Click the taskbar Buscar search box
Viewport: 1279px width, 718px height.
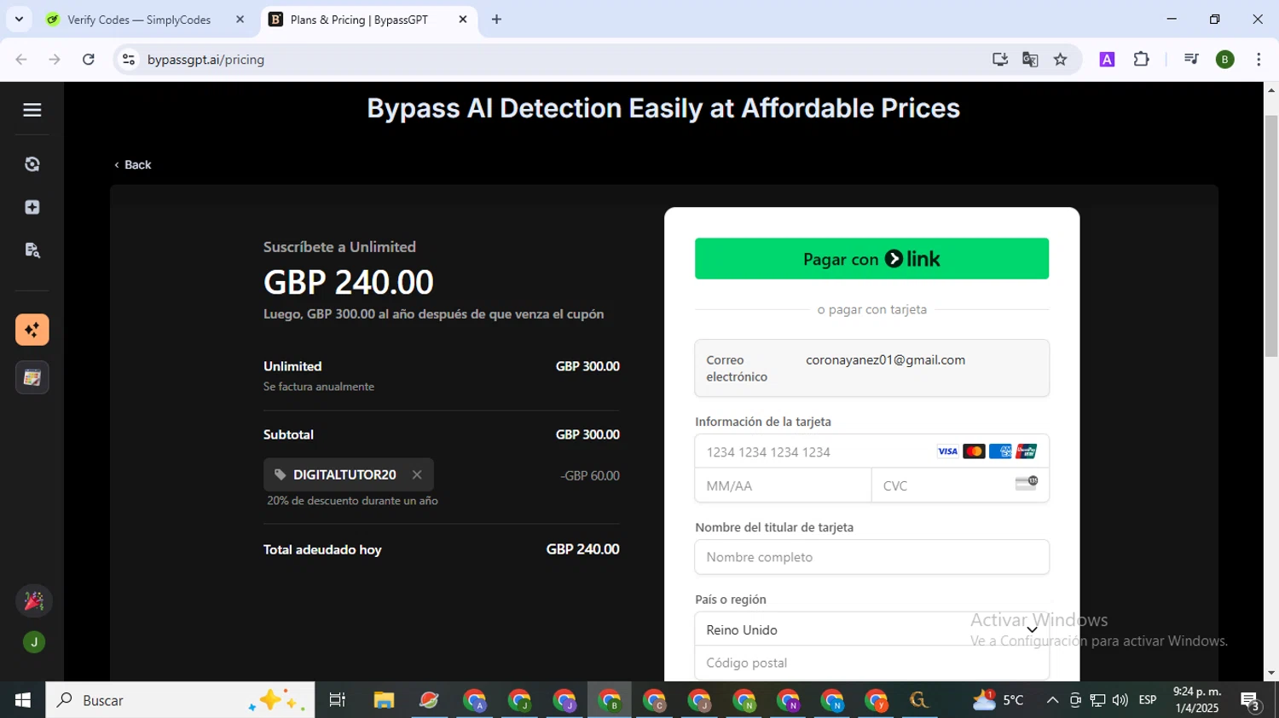tap(180, 700)
